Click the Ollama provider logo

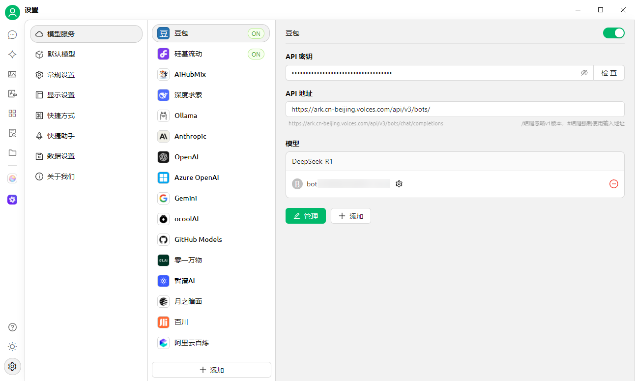(x=163, y=116)
